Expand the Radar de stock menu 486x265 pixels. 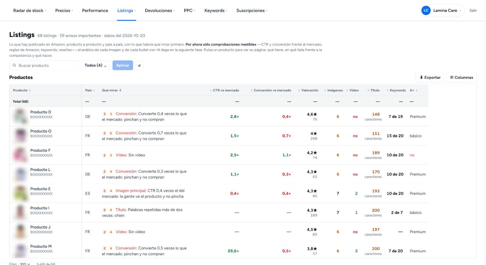29,10
